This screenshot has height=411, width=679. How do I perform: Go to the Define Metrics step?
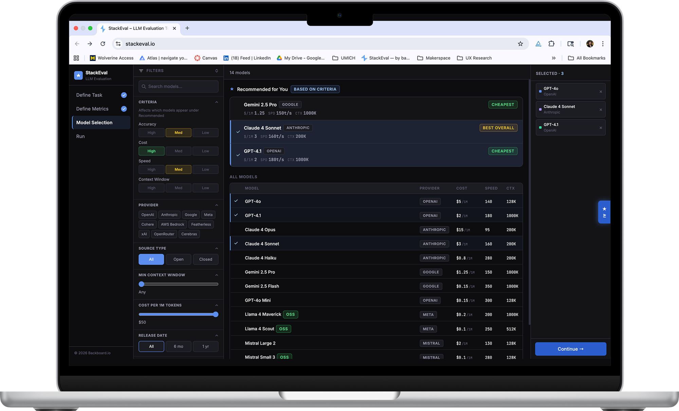pos(101,109)
